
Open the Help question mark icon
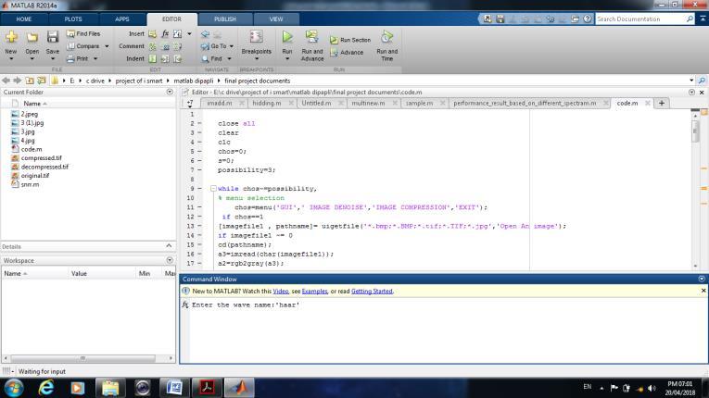click(x=587, y=19)
